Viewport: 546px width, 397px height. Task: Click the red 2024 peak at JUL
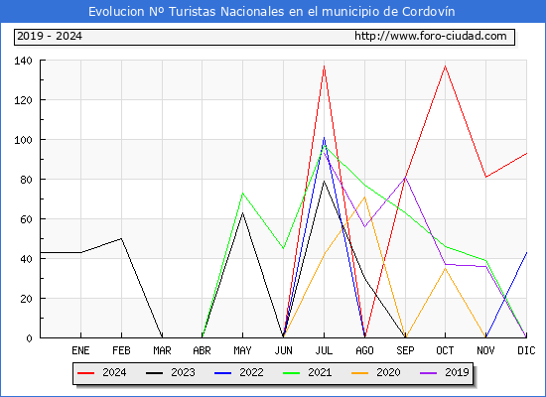(x=325, y=66)
